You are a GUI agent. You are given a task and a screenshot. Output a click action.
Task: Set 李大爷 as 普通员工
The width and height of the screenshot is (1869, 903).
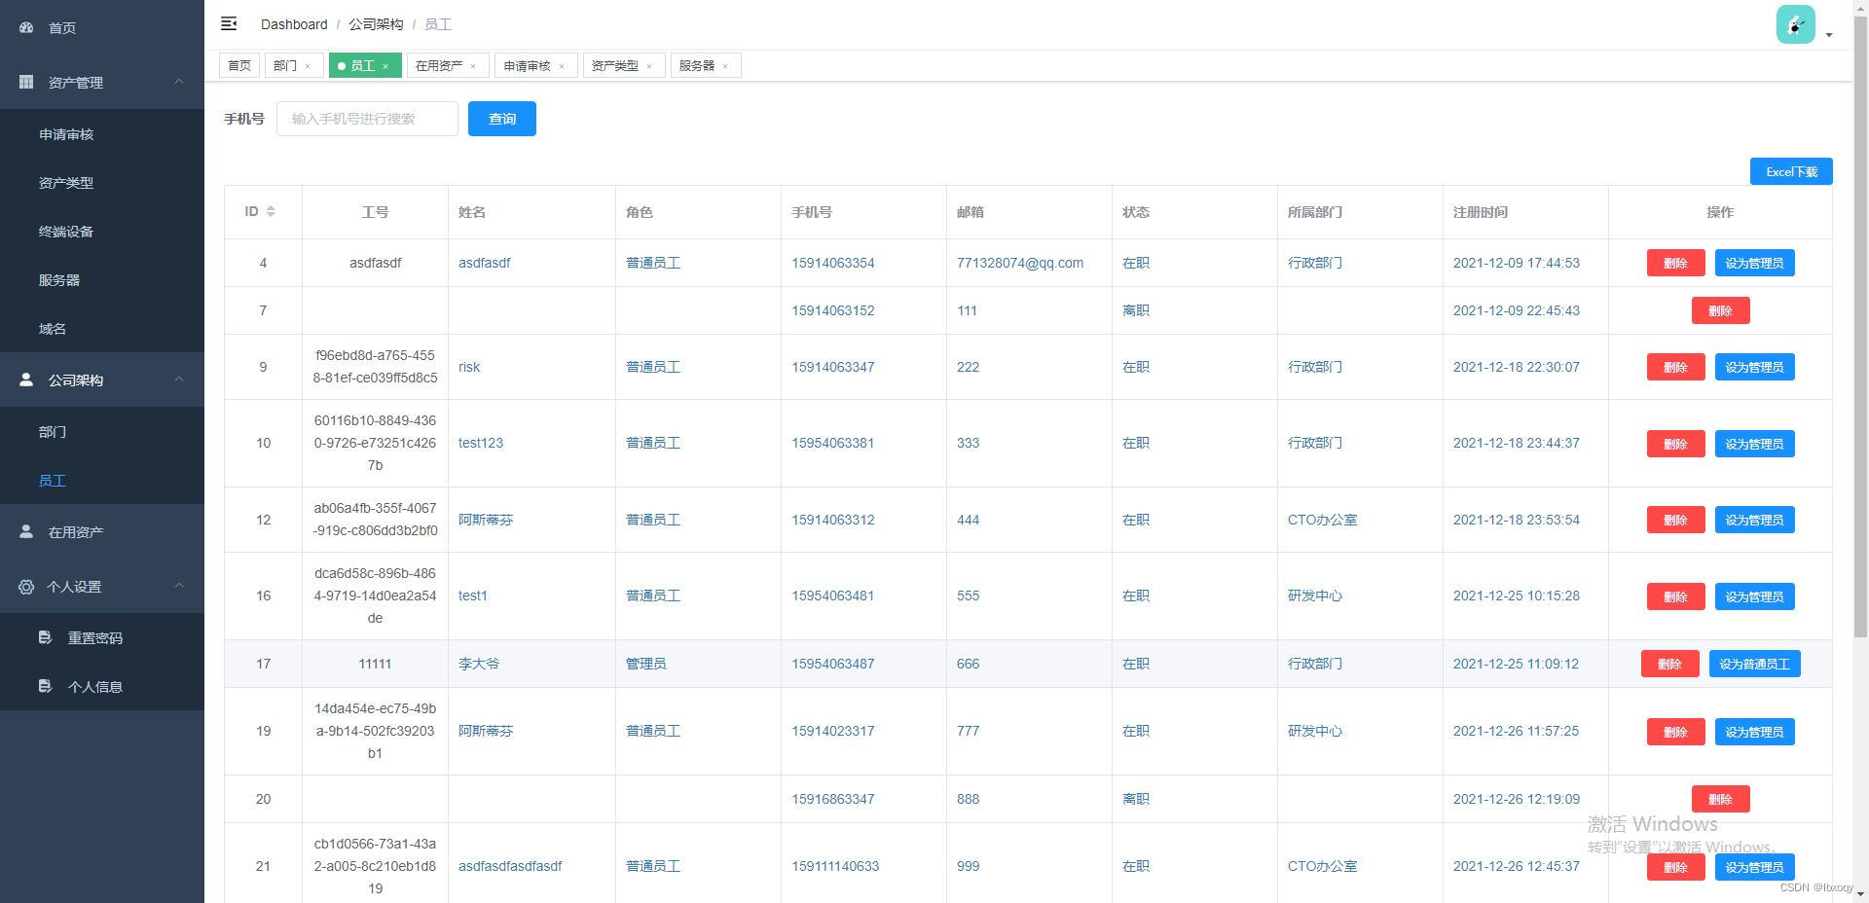(1754, 664)
